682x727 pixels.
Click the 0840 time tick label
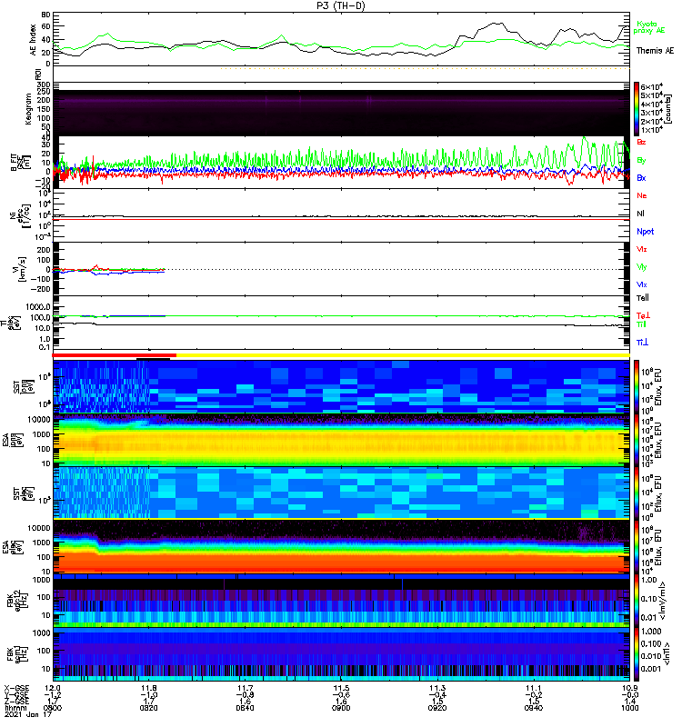pos(245,708)
